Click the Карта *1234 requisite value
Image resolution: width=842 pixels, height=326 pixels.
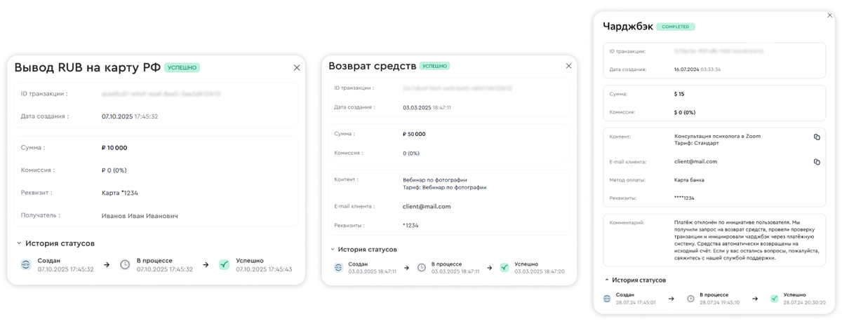click(119, 193)
